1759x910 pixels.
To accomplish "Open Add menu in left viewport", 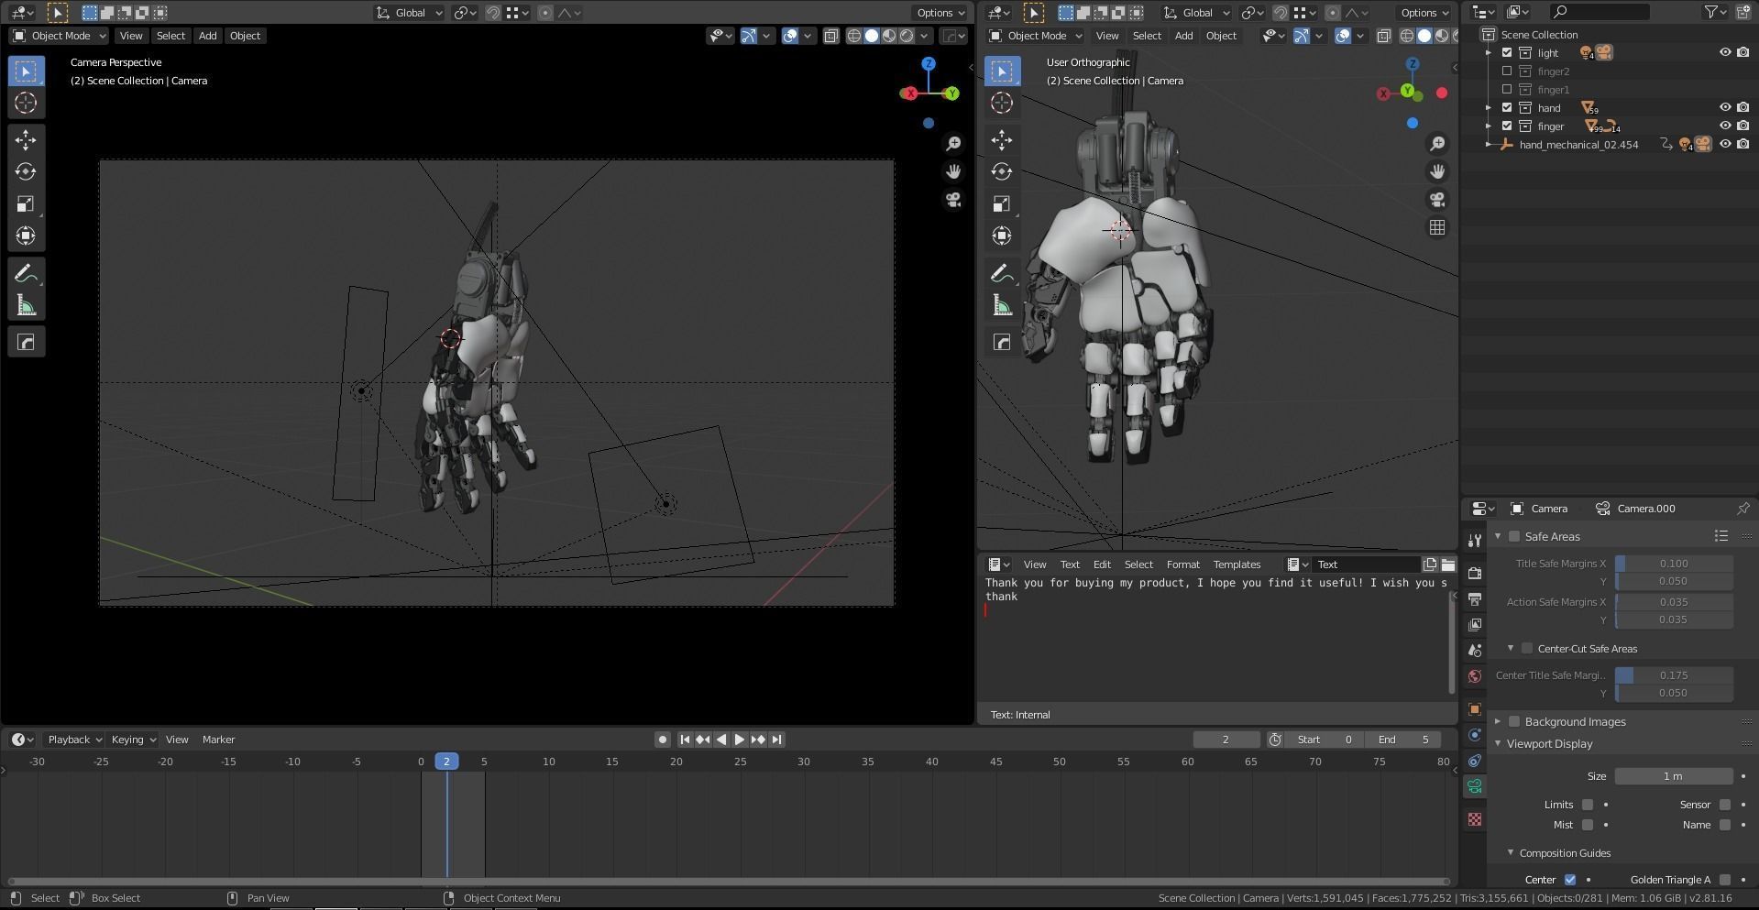I will [207, 36].
